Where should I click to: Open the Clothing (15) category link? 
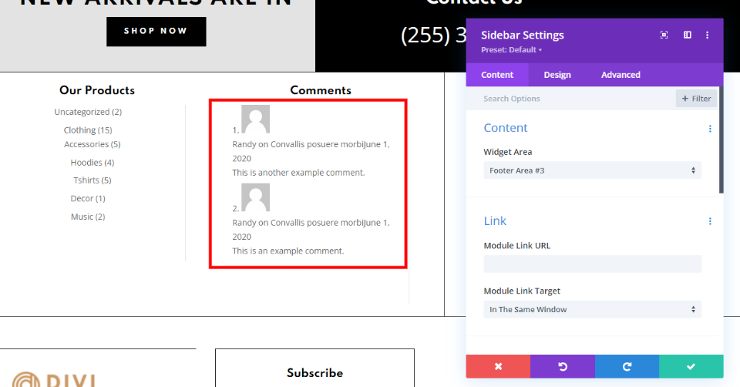tap(88, 130)
